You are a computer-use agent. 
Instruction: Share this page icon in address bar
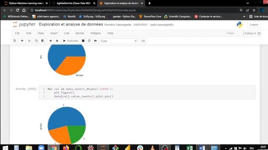click(247, 10)
